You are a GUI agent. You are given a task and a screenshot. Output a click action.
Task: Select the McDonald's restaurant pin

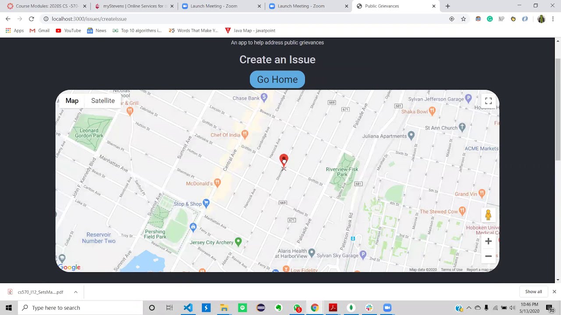point(217,183)
